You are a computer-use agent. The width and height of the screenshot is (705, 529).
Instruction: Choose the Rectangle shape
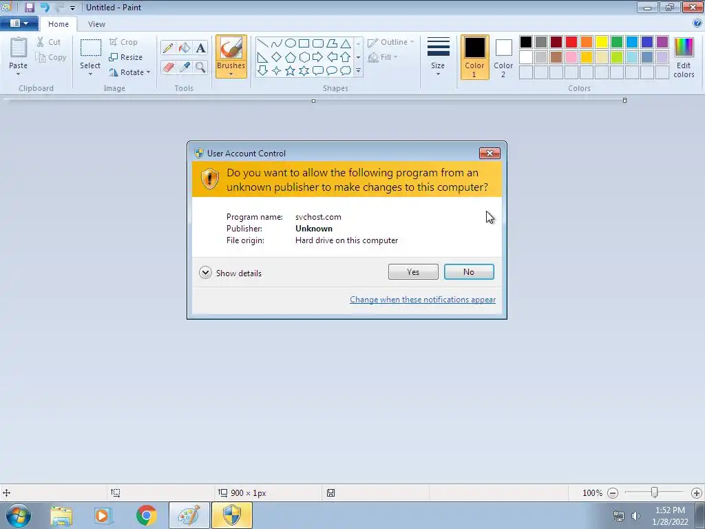click(x=304, y=43)
